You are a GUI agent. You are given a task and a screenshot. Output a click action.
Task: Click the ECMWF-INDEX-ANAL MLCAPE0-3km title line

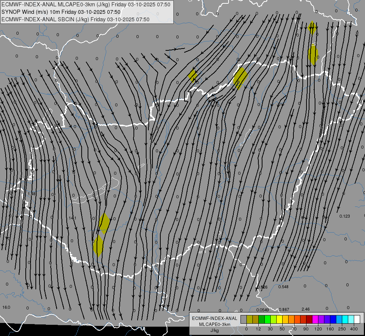click(86, 4)
